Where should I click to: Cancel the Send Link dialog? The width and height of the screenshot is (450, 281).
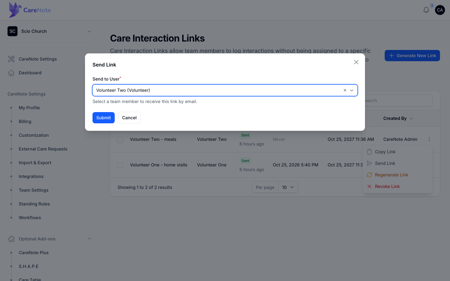point(129,118)
